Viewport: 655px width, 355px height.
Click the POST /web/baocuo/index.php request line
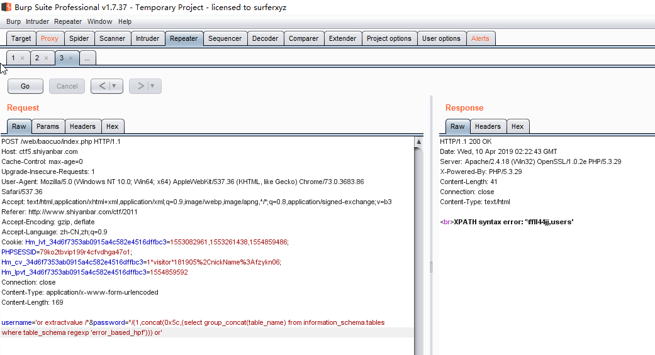pos(61,141)
